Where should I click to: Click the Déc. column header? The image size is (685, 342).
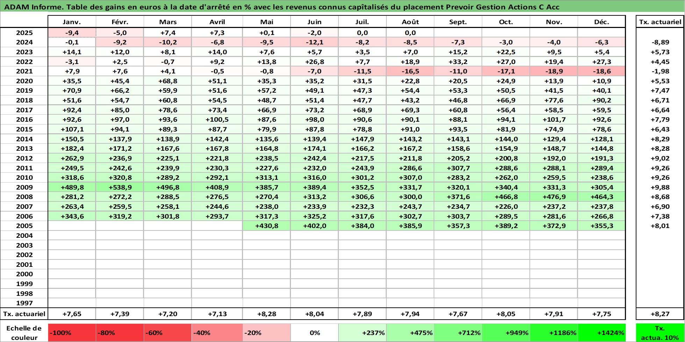coord(602,22)
